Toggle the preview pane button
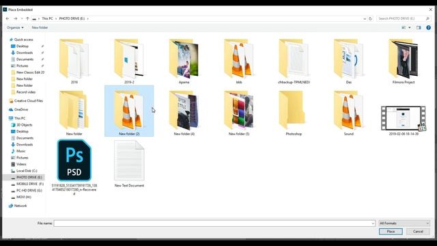 (x=419, y=27)
